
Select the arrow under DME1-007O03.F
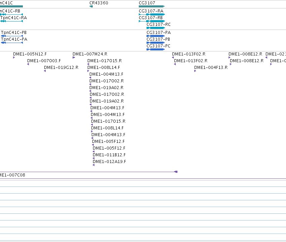click(x=28, y=64)
